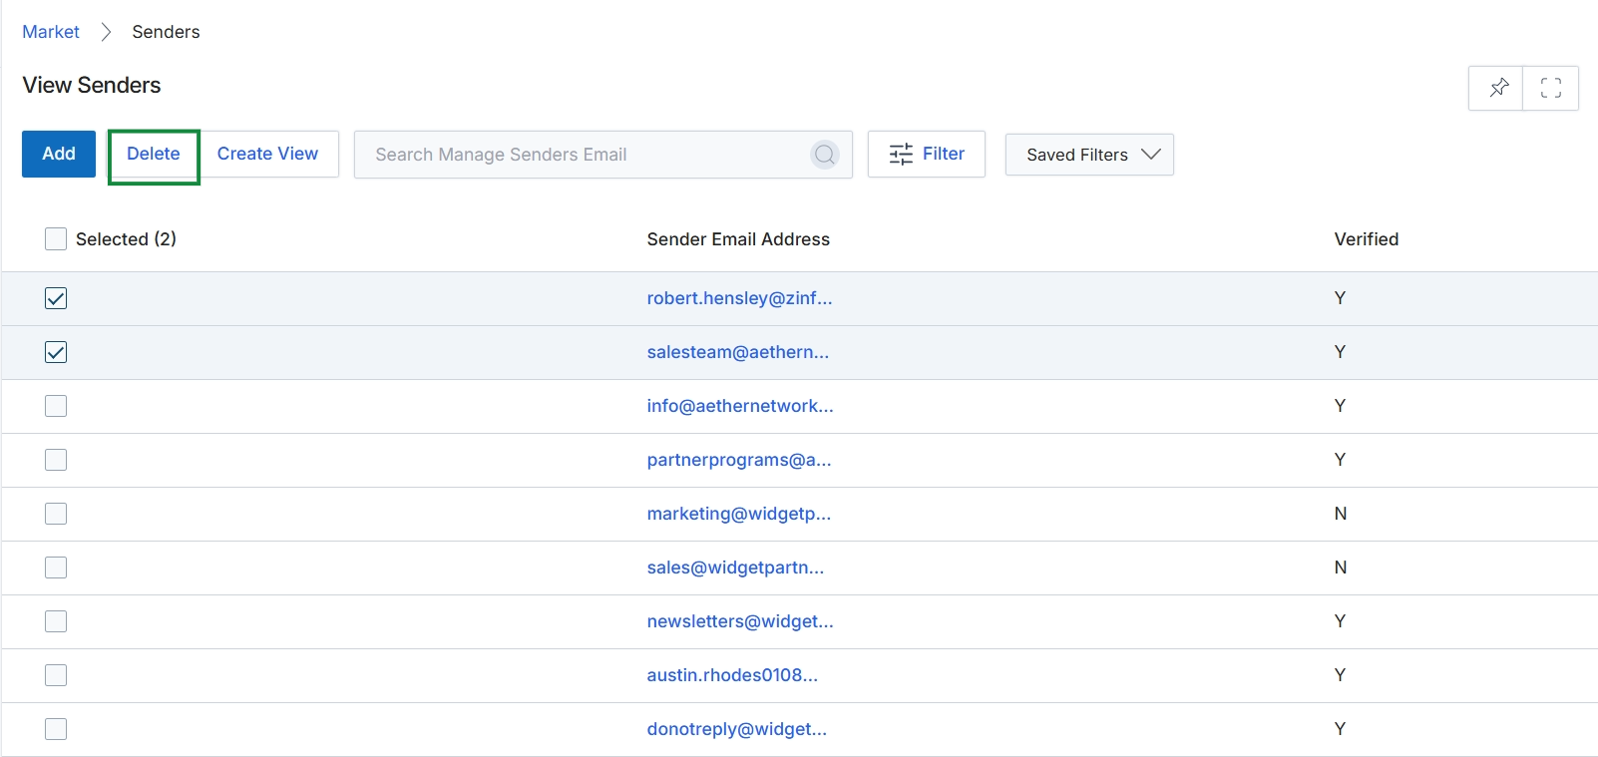Focus the Search Manage Senders Email field
This screenshot has width=1598, height=757.
coord(603,155)
